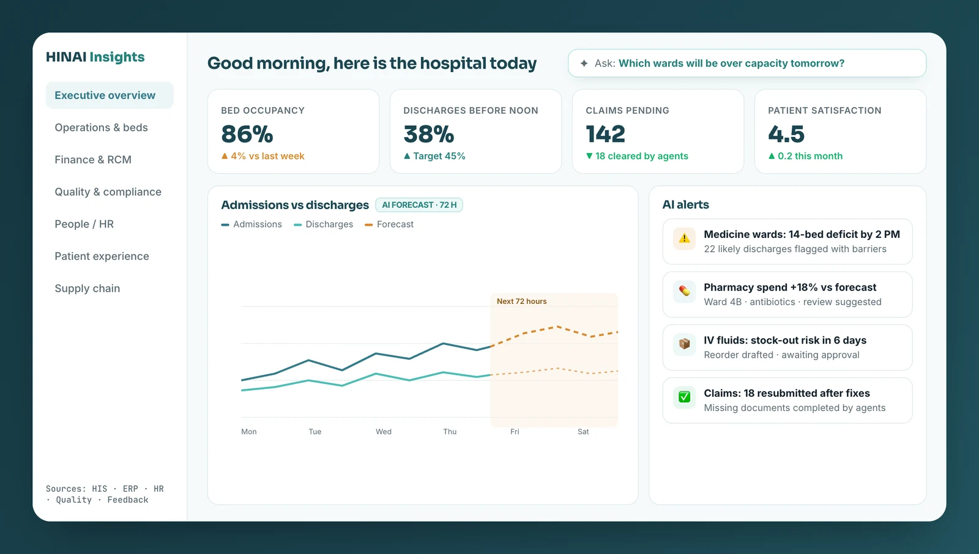Screen dimensions: 979x554
Task: Toggle the Discharges legend series
Action: 324,224
